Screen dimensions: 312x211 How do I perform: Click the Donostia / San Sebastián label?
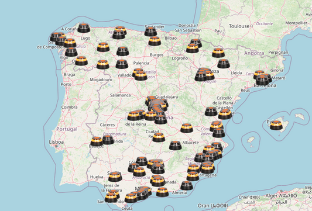pos(188,28)
